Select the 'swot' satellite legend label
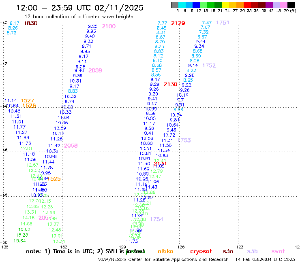300x263 pixels. (278, 251)
